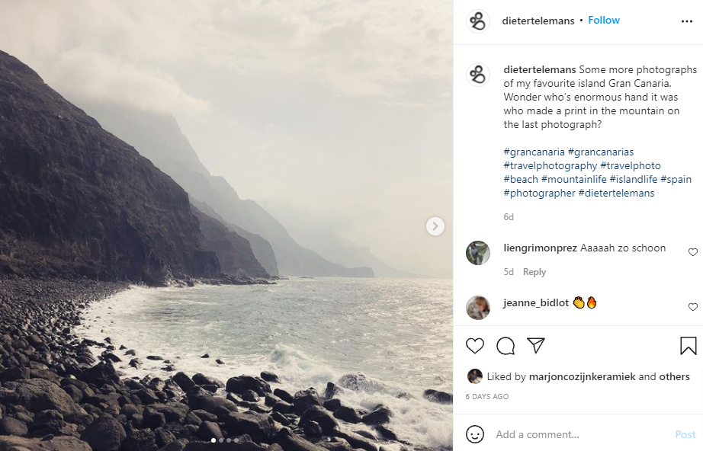Open the three-dot more options menu

tap(686, 21)
